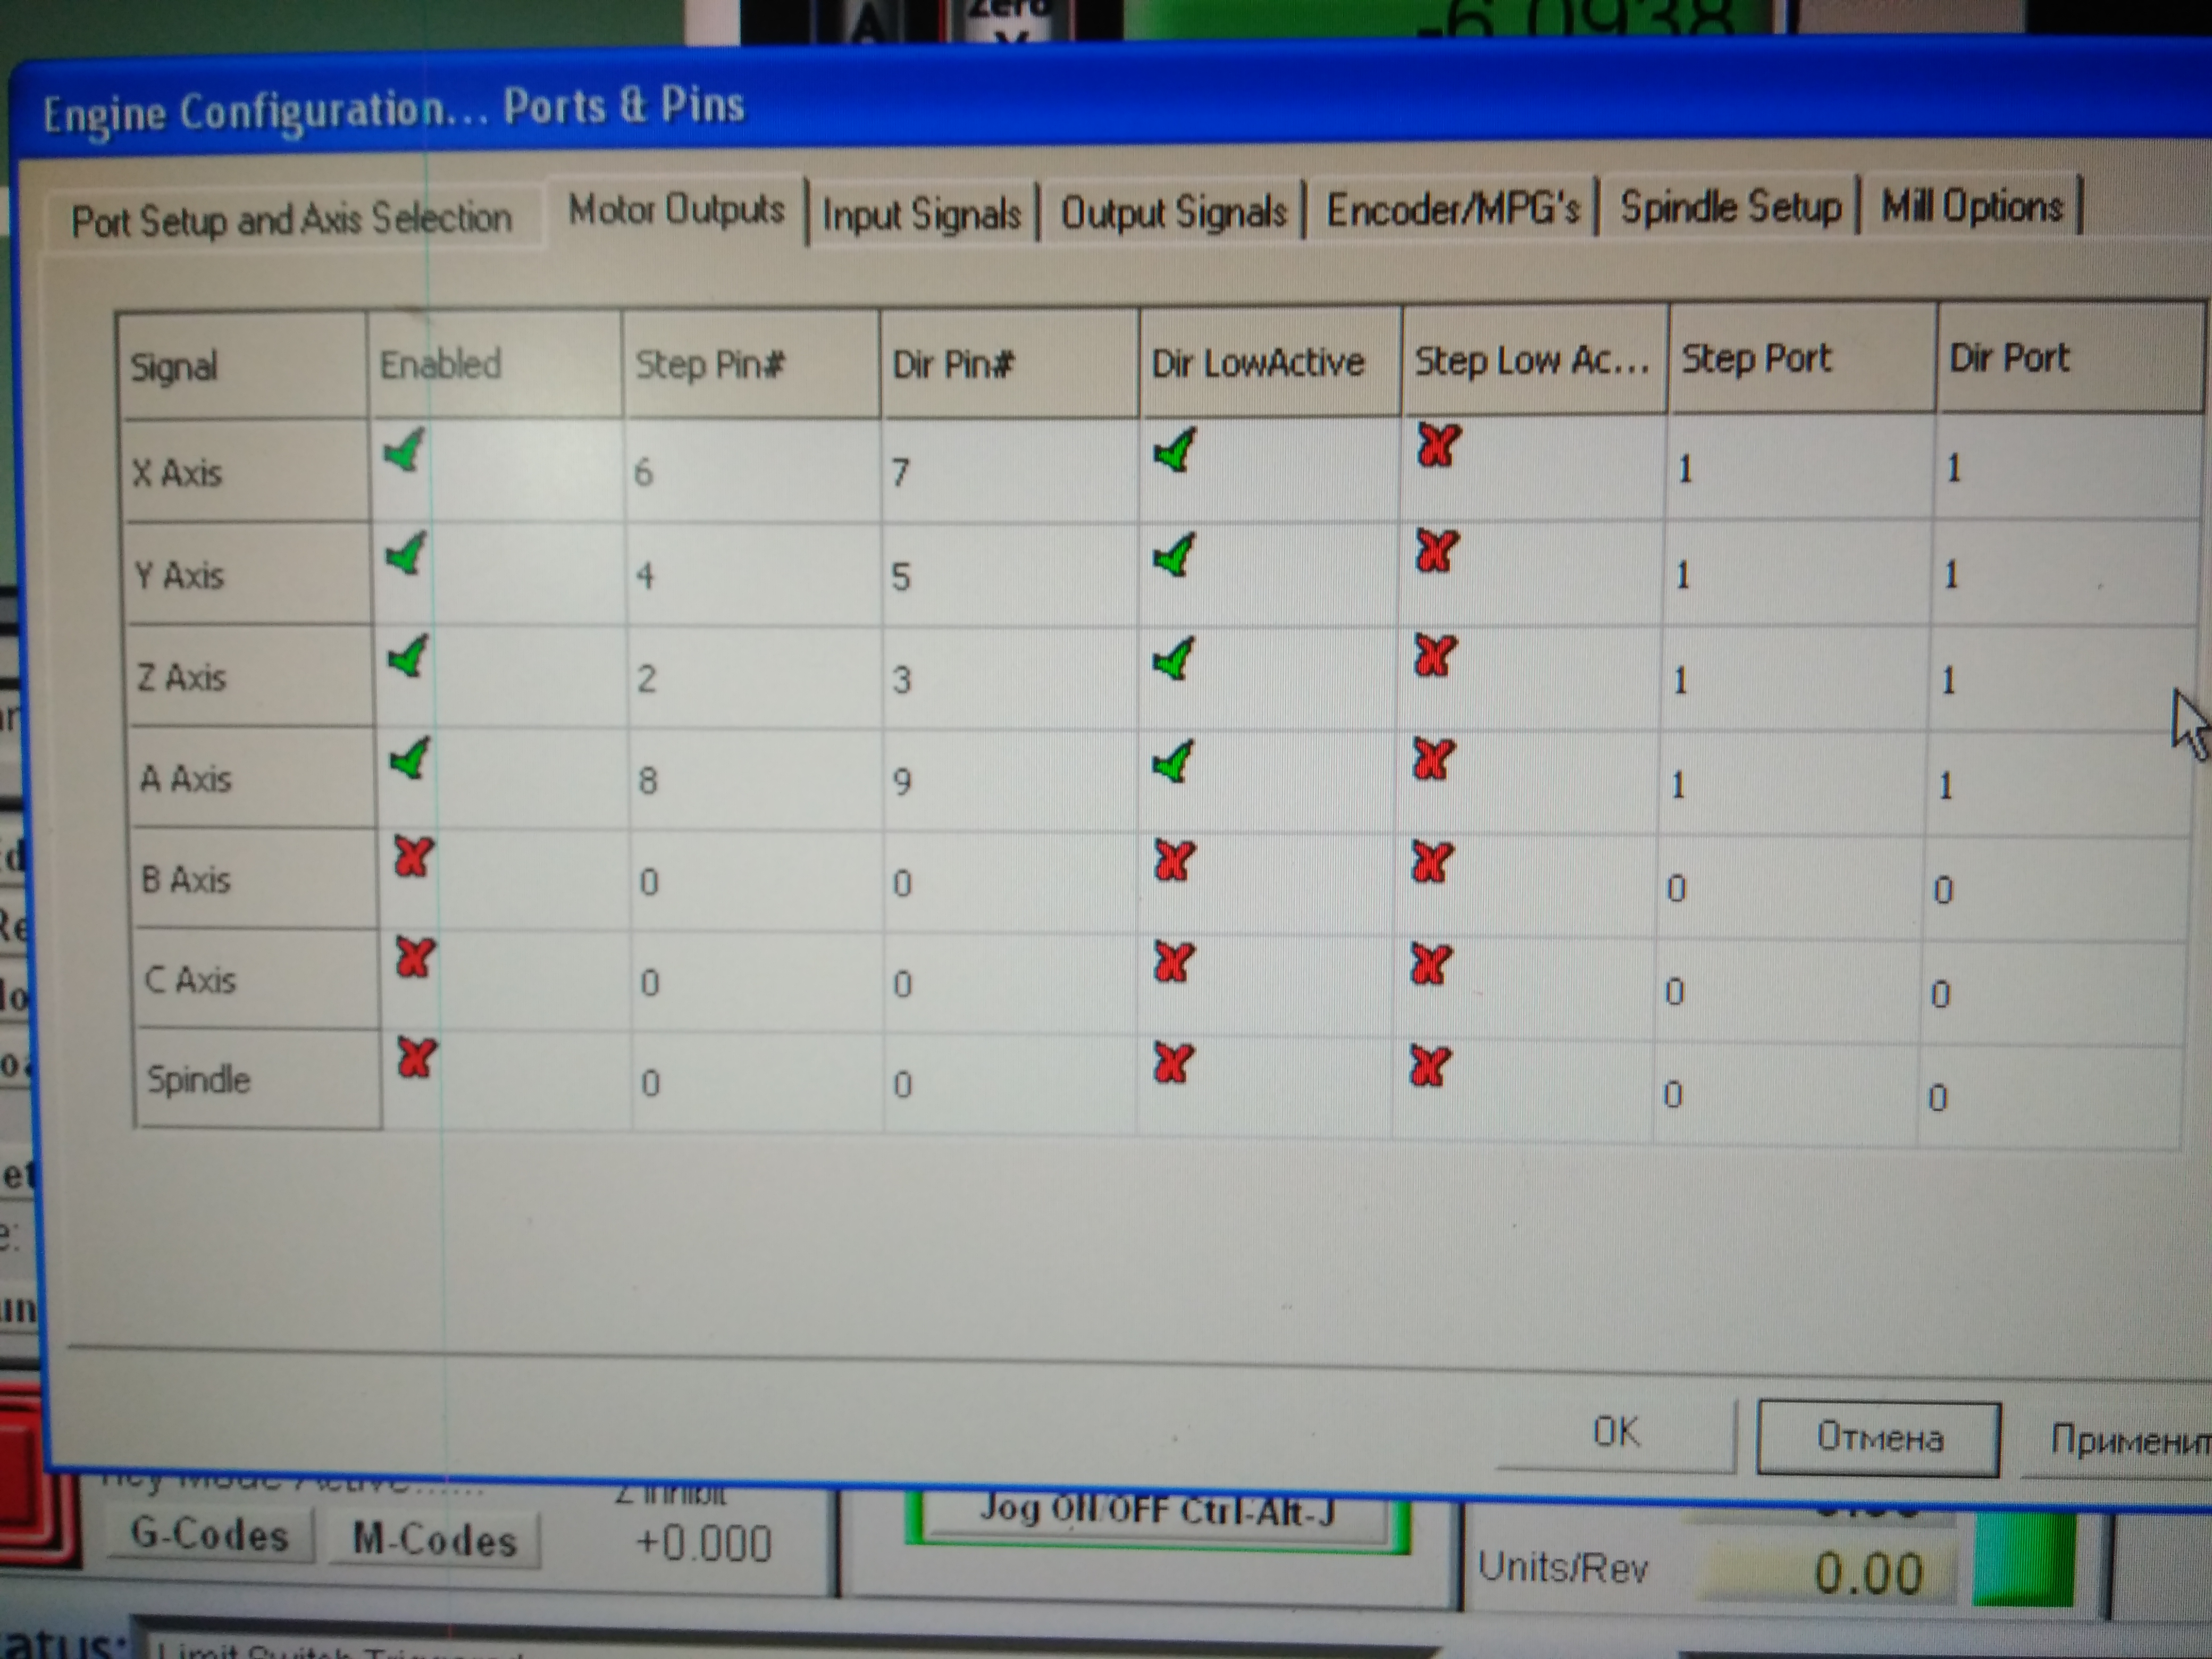Enable the C Axis in Enabled column

pyautogui.click(x=414, y=958)
